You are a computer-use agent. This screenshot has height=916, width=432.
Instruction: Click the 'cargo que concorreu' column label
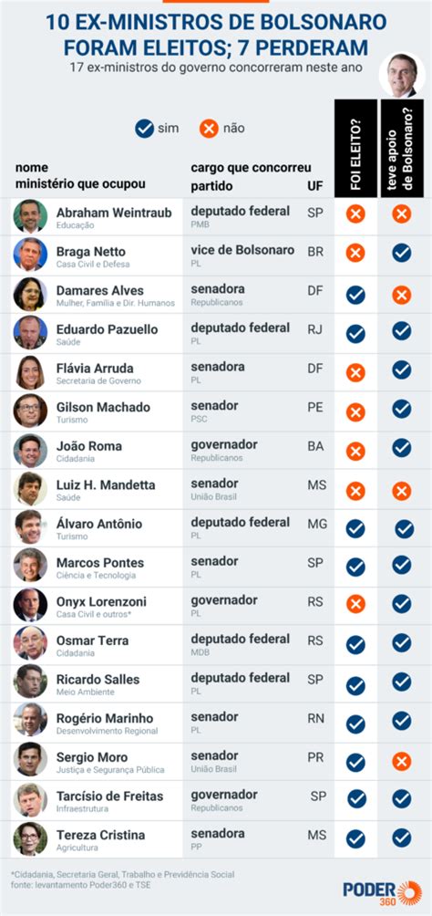click(251, 168)
